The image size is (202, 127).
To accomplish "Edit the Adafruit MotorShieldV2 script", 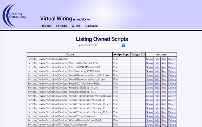I will [157, 63].
